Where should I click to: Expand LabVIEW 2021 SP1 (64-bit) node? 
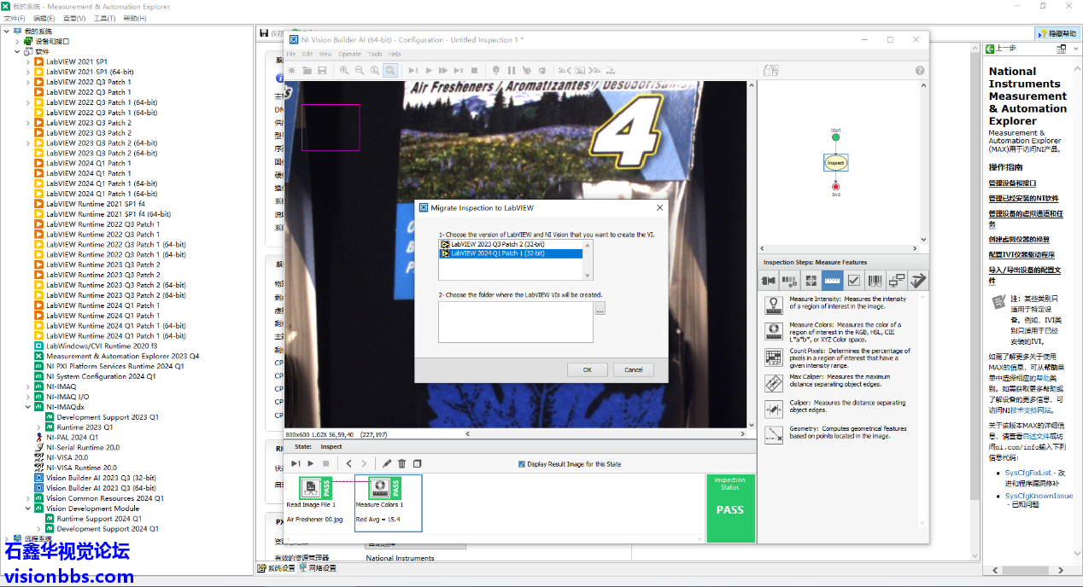[27, 72]
